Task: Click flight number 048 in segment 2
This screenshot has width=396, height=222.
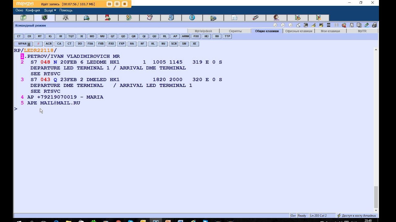Action: tap(45, 62)
